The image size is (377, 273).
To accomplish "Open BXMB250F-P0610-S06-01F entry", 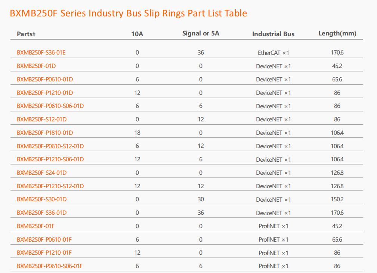I will point(50,266).
